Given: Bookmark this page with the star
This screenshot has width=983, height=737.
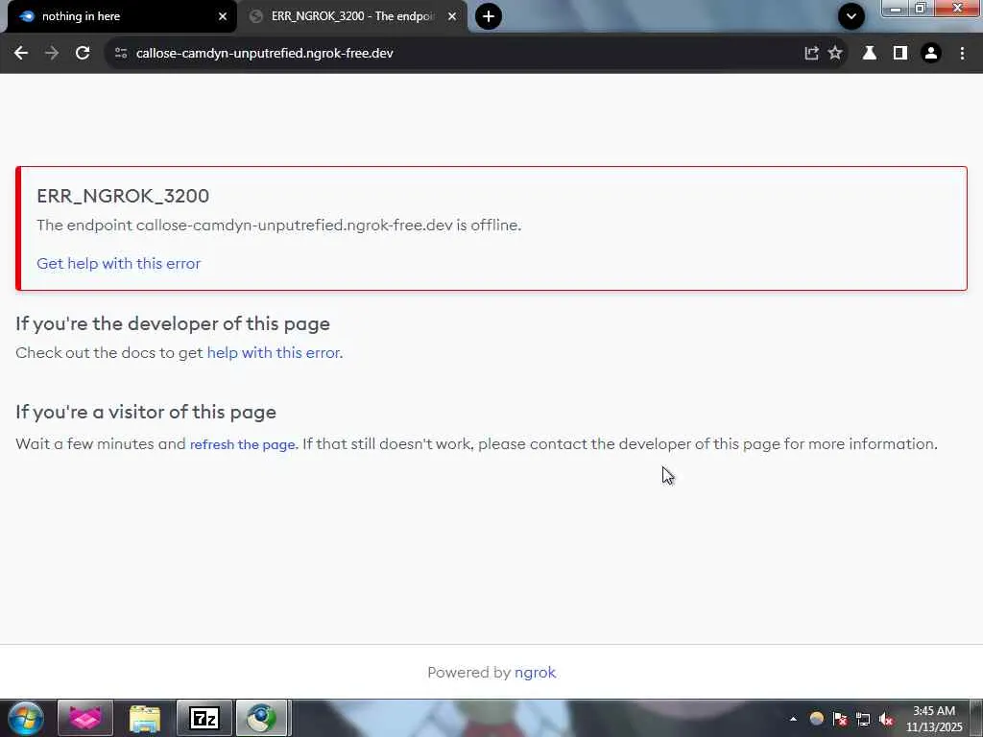Looking at the screenshot, I should coord(835,54).
